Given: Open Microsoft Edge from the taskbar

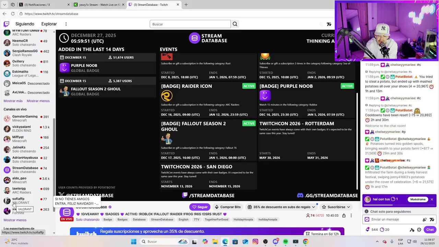Looking at the screenshot, I should point(225,242).
